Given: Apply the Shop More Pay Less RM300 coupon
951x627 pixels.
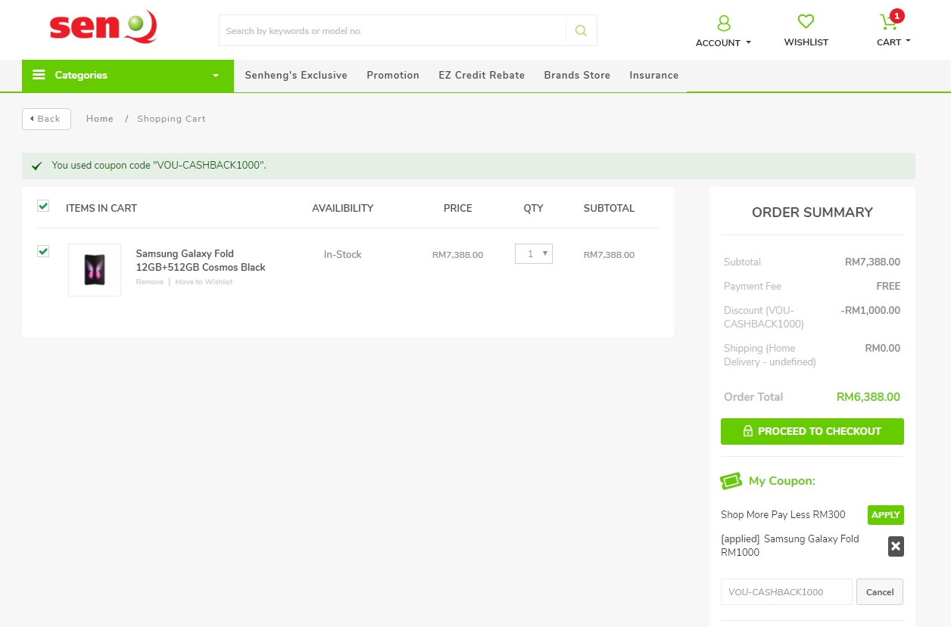Looking at the screenshot, I should 885,515.
